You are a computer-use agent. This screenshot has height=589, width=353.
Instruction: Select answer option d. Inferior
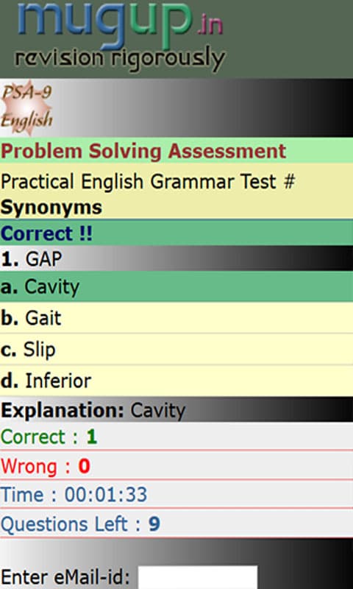[176, 381]
